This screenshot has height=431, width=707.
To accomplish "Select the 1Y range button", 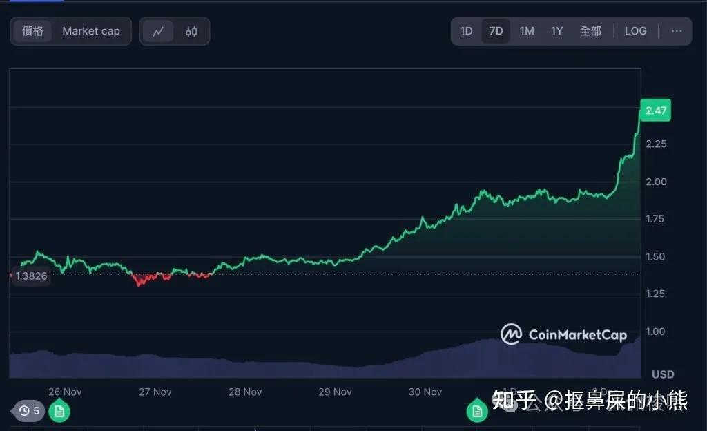I will [x=557, y=31].
